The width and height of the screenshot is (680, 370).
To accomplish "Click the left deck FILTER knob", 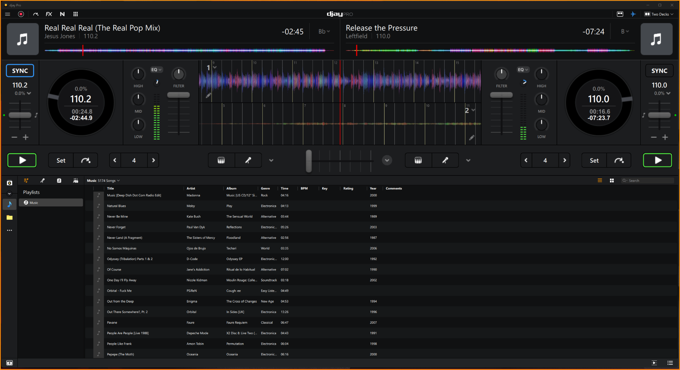I will tap(179, 74).
